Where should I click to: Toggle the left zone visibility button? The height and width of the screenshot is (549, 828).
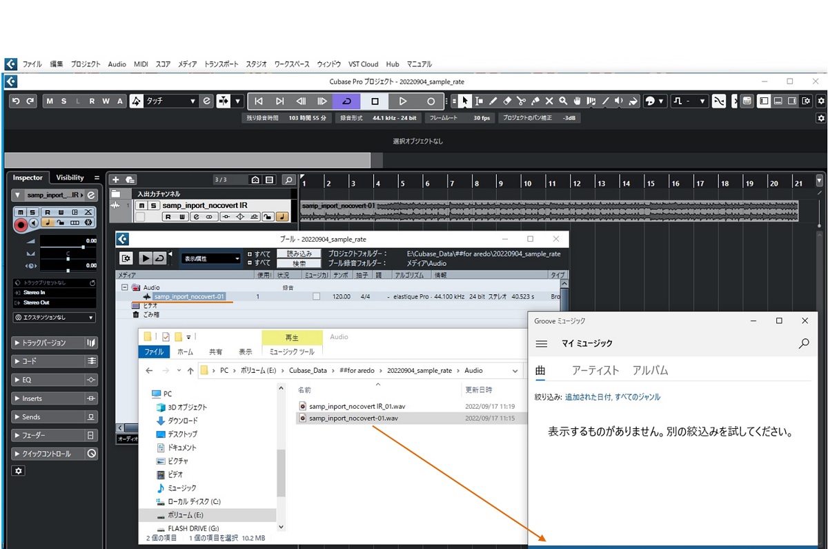[x=764, y=102]
